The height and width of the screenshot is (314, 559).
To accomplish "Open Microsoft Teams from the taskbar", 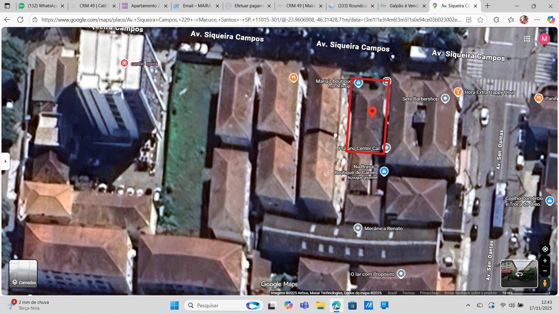I will tap(304, 305).
